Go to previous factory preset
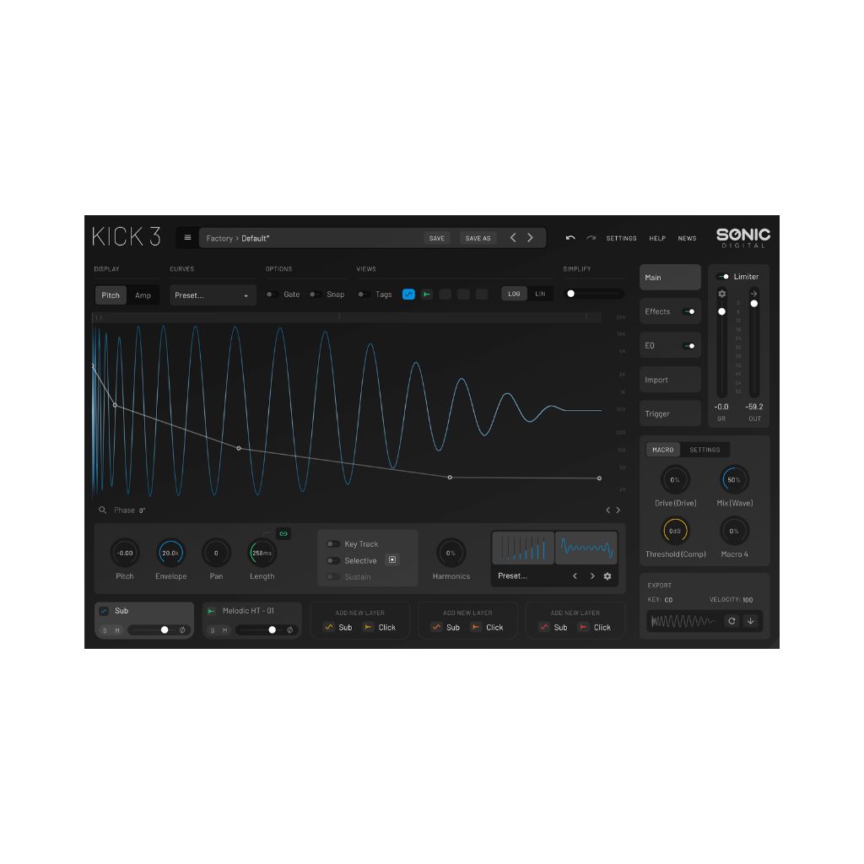 click(x=513, y=237)
